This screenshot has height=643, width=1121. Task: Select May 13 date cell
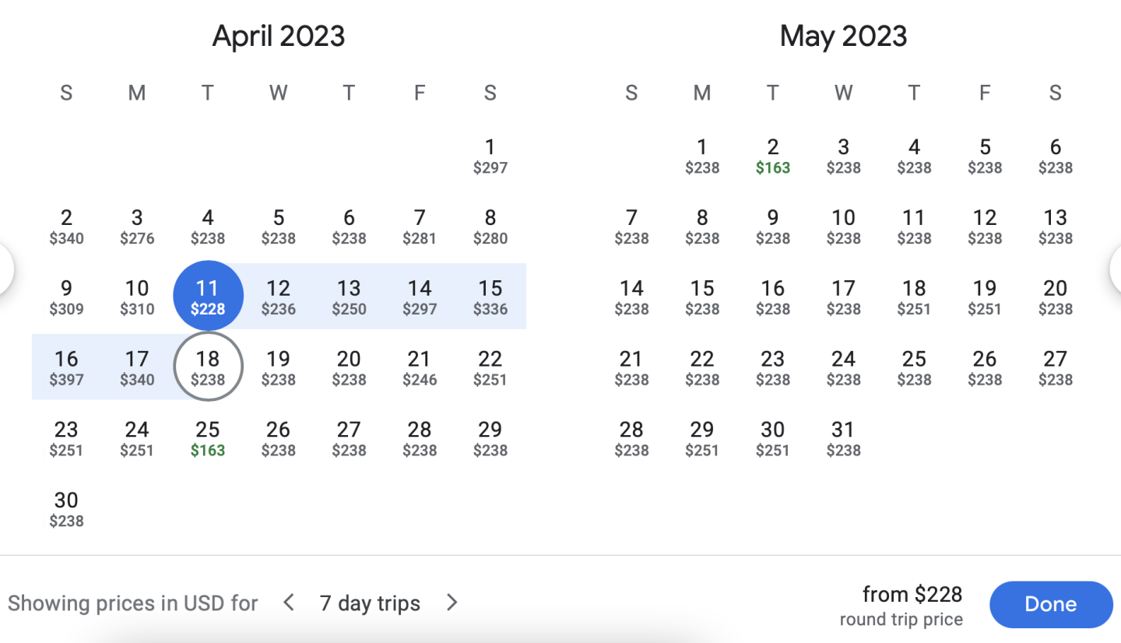(x=1055, y=227)
